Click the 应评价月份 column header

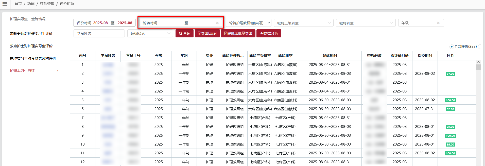point(400,56)
